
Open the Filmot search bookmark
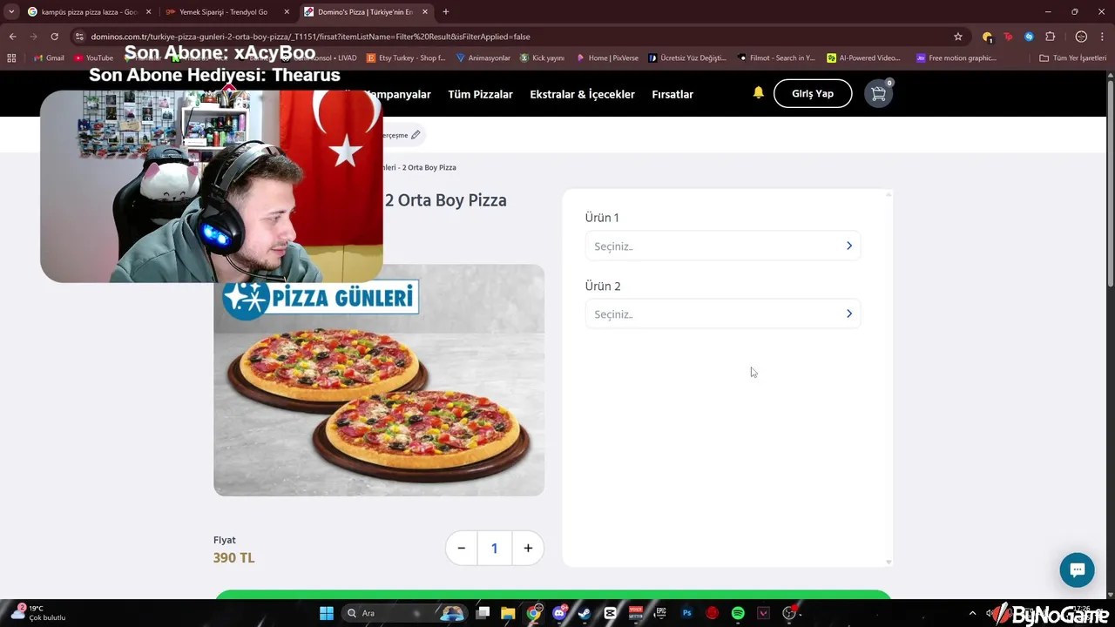(x=776, y=58)
